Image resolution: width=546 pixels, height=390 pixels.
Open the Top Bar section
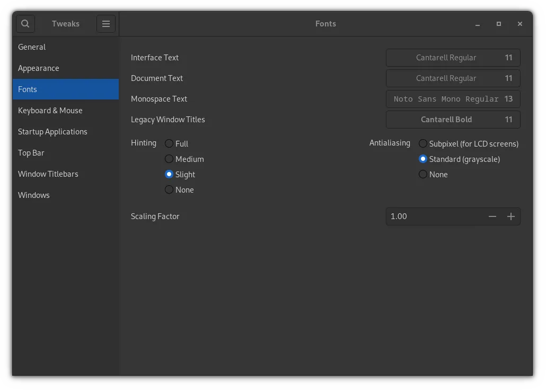[x=31, y=152]
